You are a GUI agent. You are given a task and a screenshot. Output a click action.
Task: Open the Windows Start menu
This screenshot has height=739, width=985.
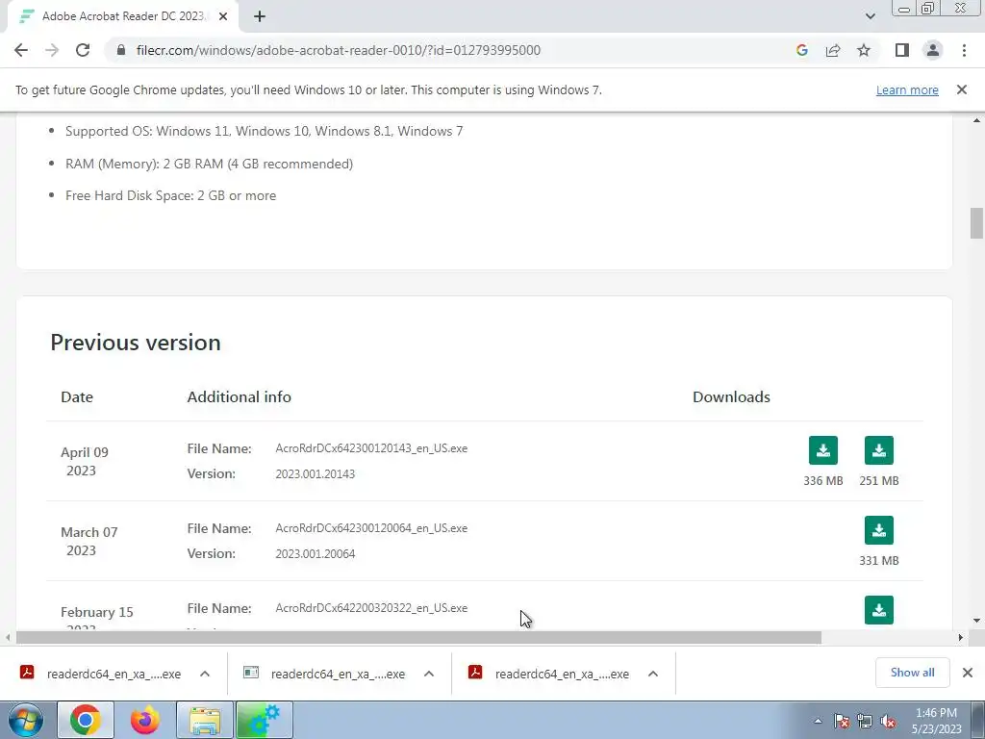[26, 720]
